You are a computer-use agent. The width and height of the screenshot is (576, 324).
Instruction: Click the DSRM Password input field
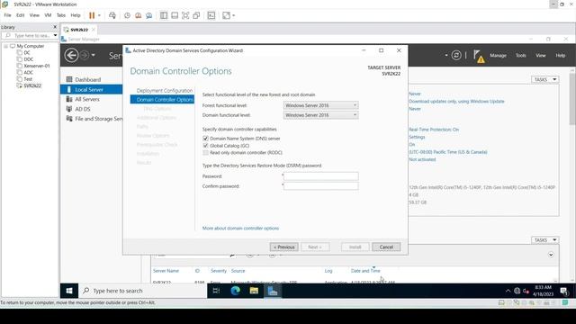[320, 176]
